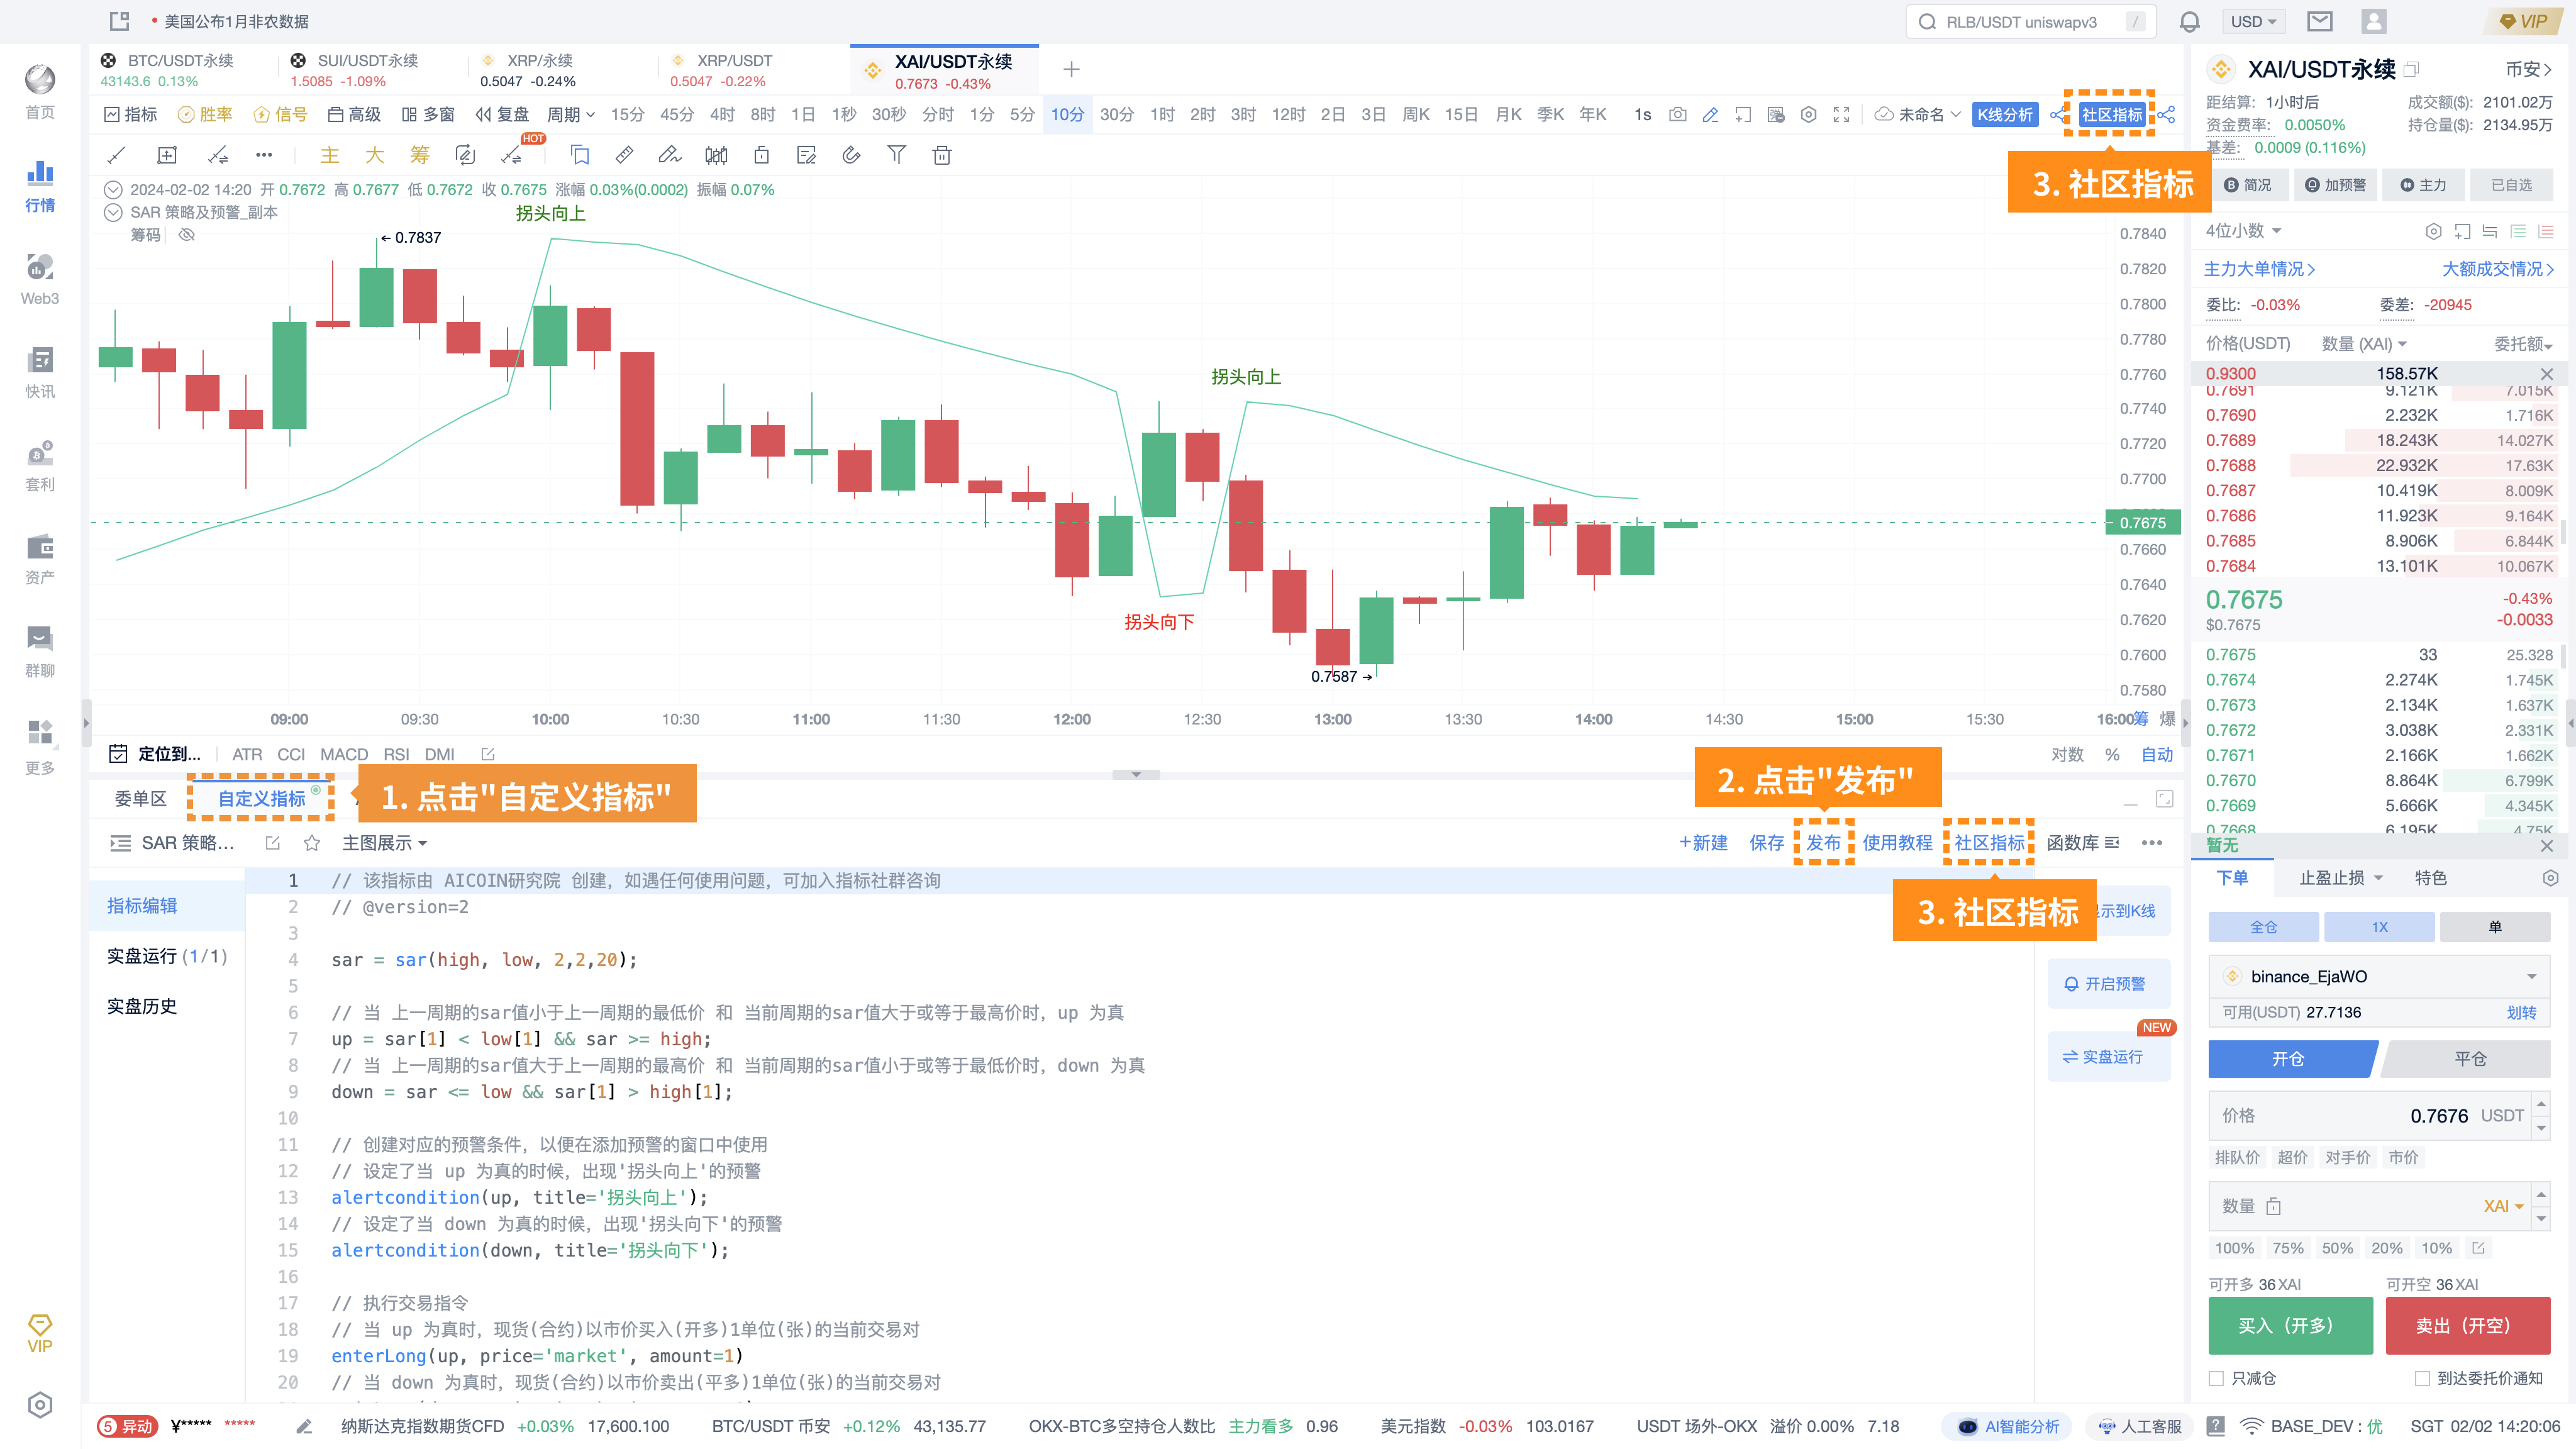
Task: Select the trend line drawing tool
Action: pos(117,155)
